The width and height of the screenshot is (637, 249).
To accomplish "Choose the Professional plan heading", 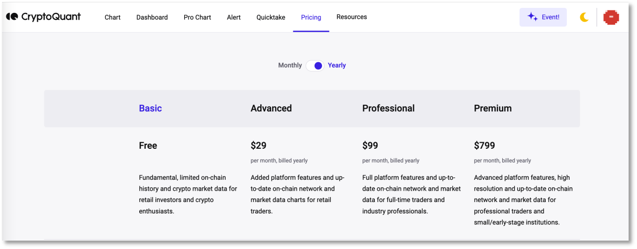I will coord(388,108).
